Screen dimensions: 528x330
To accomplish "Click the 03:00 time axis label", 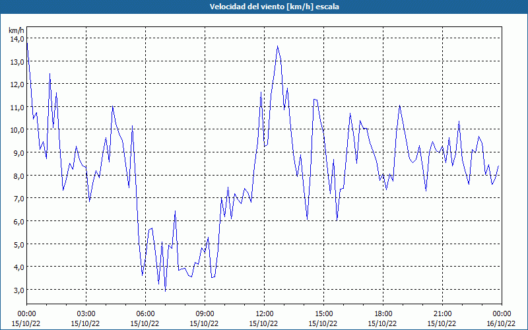I will point(86,314).
